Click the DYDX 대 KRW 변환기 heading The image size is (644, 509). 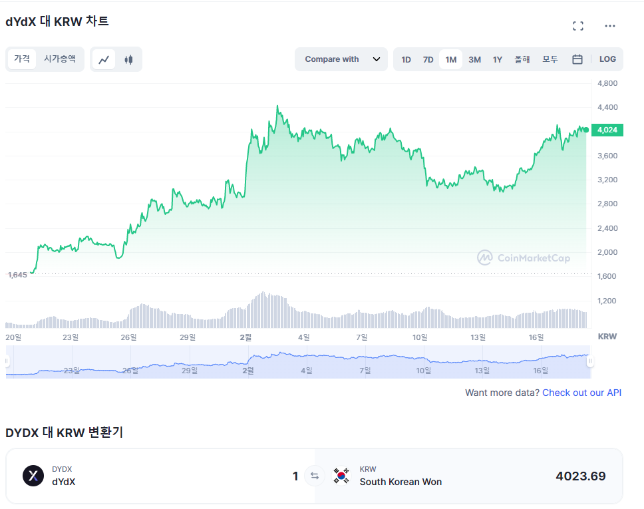click(x=64, y=432)
